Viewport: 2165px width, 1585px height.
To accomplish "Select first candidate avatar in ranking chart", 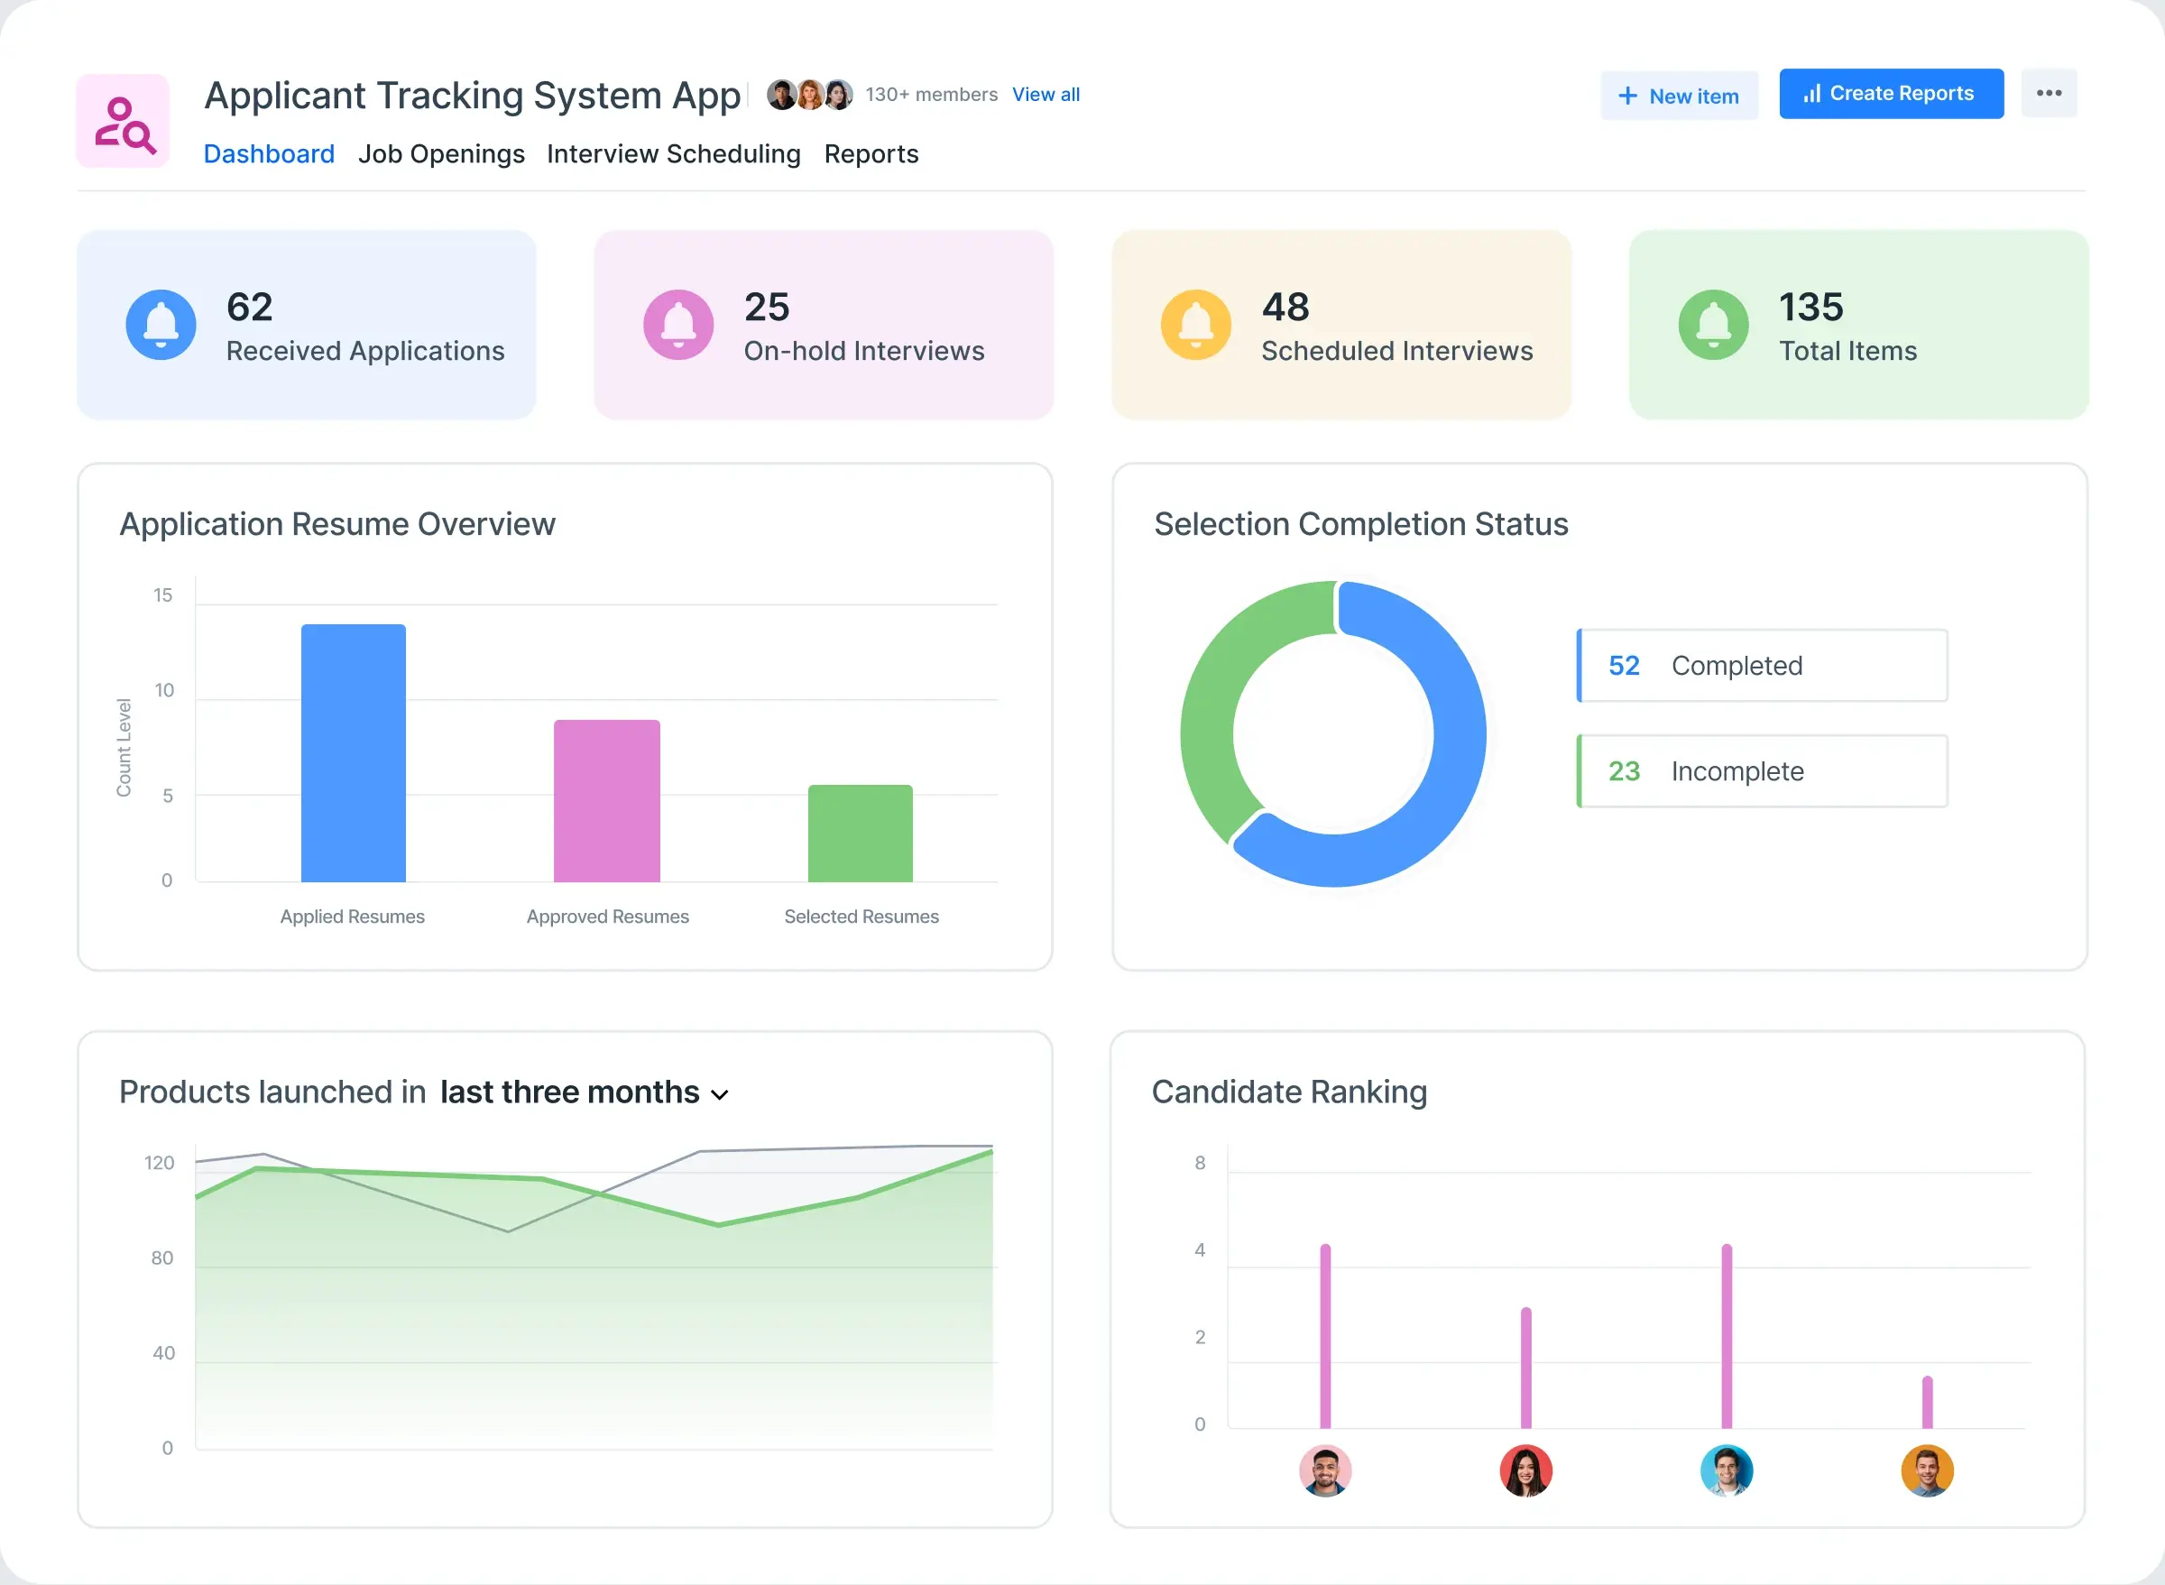I will tap(1324, 1470).
